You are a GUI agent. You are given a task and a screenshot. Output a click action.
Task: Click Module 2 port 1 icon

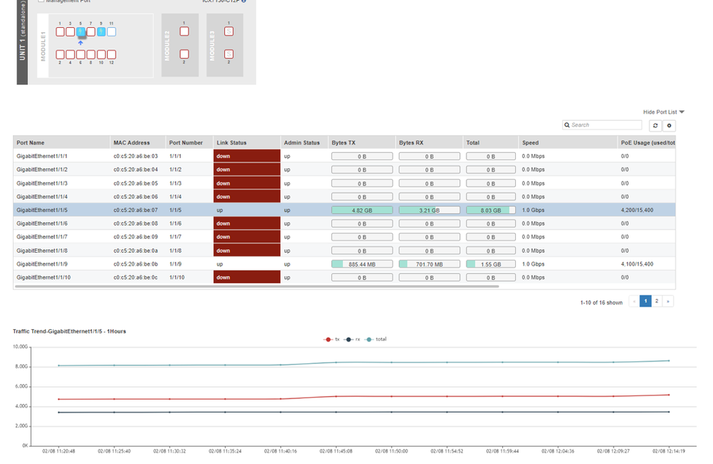[184, 31]
